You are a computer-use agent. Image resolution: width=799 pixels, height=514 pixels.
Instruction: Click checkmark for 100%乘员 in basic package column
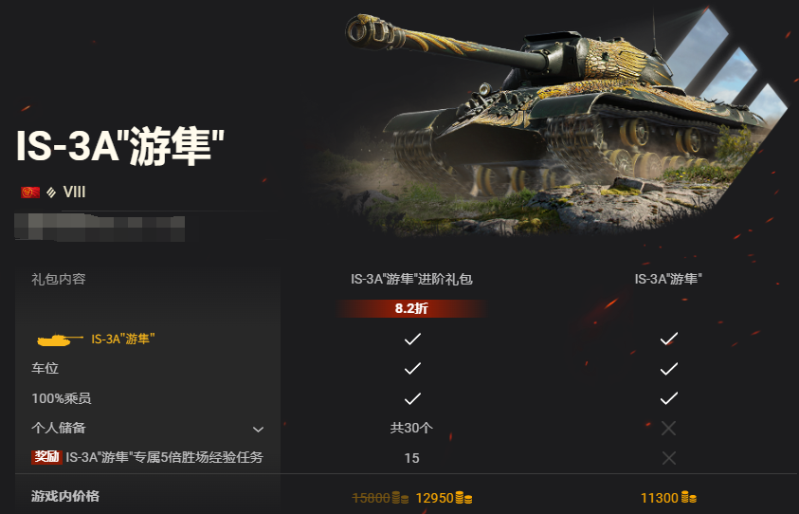668,397
